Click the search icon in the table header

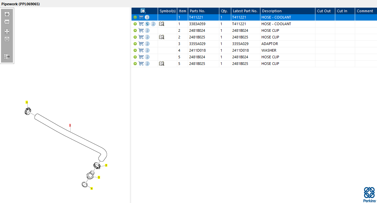[143, 11]
